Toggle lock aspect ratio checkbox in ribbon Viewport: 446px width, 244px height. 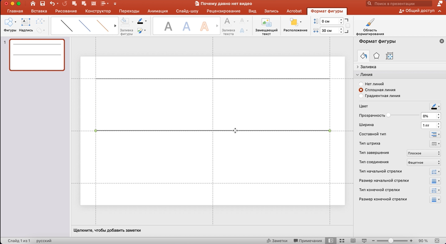[x=348, y=26]
